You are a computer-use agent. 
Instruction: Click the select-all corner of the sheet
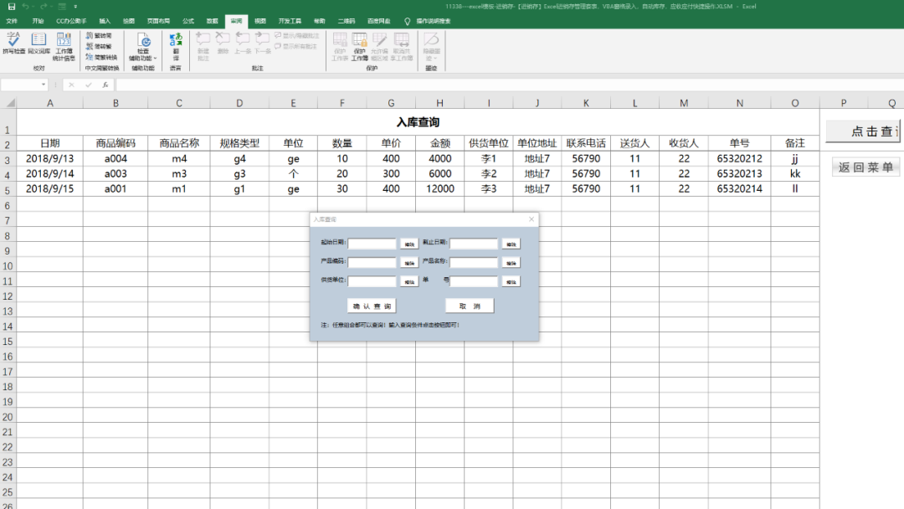pos(8,103)
